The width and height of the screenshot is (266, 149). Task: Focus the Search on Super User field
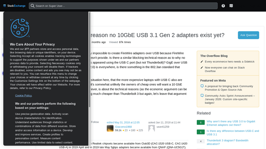point(123,6)
